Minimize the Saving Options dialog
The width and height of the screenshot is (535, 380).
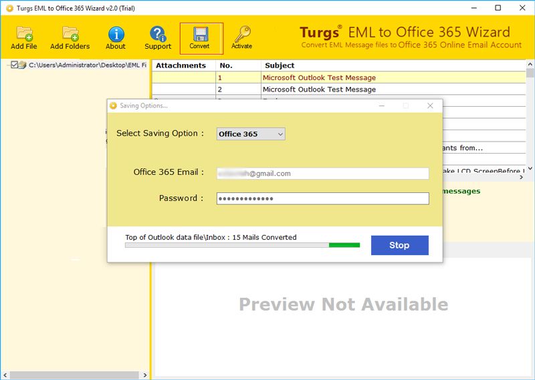tap(382, 106)
